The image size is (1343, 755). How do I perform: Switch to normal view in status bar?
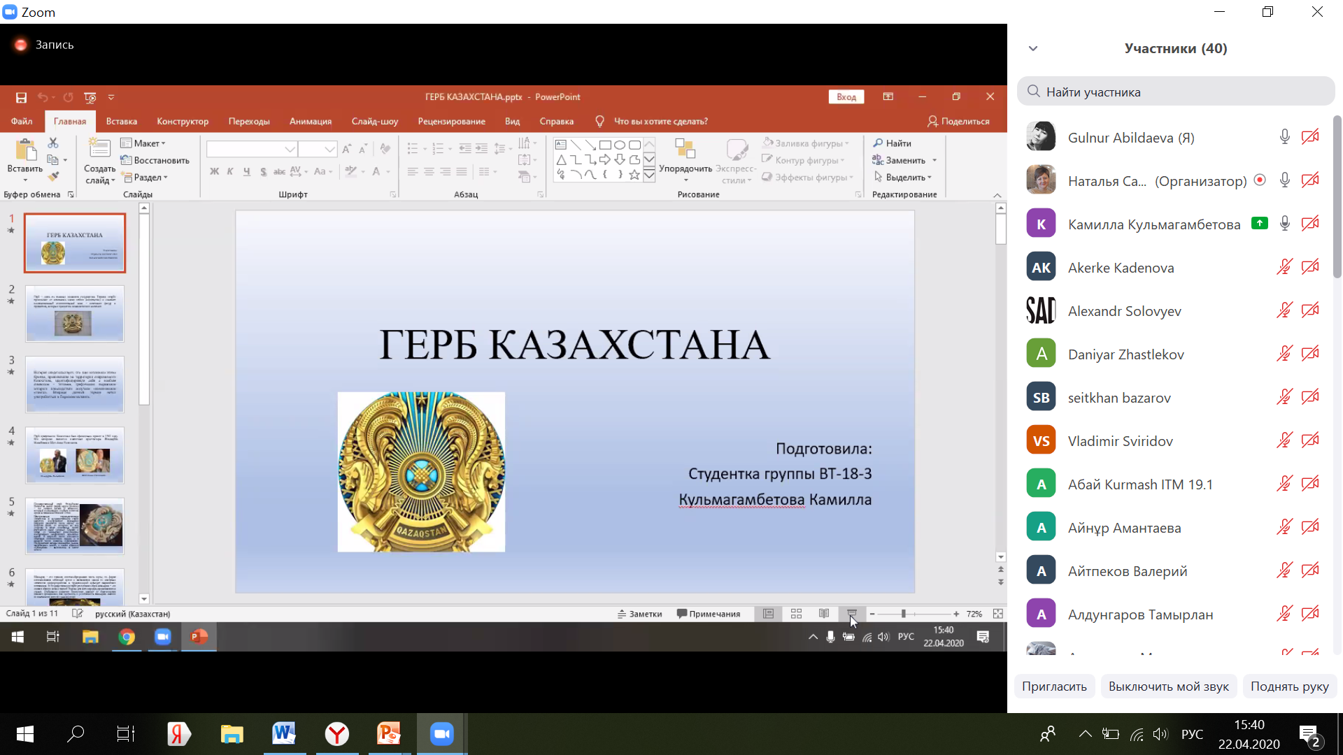point(768,614)
